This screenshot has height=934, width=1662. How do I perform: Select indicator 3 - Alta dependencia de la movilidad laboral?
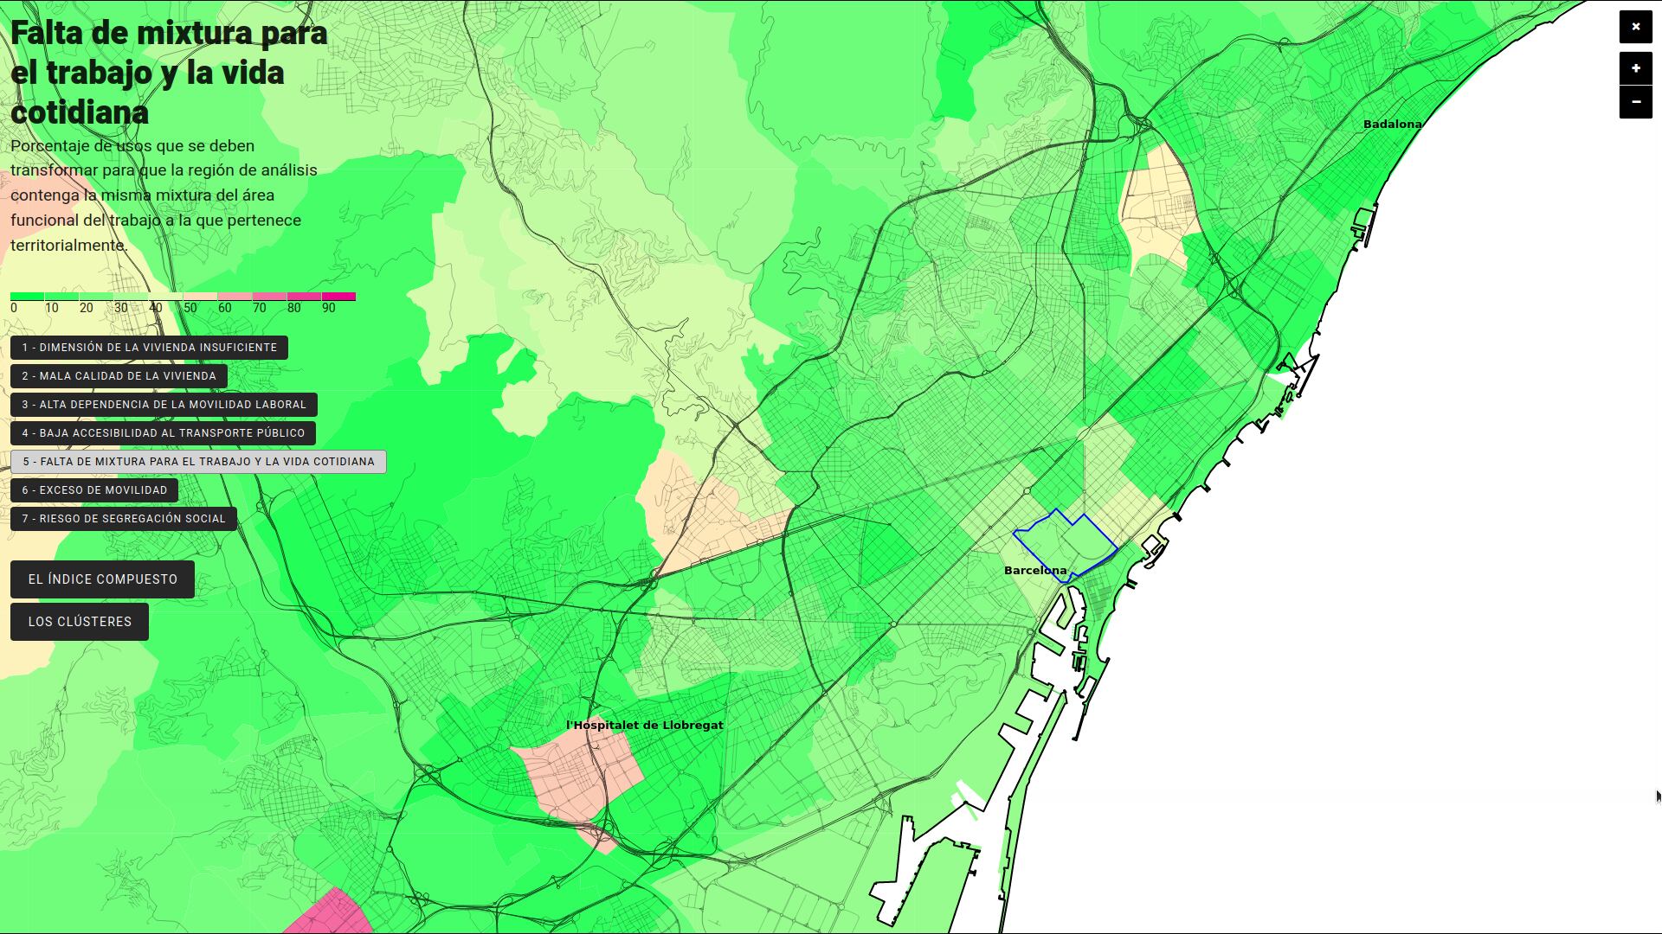click(164, 404)
